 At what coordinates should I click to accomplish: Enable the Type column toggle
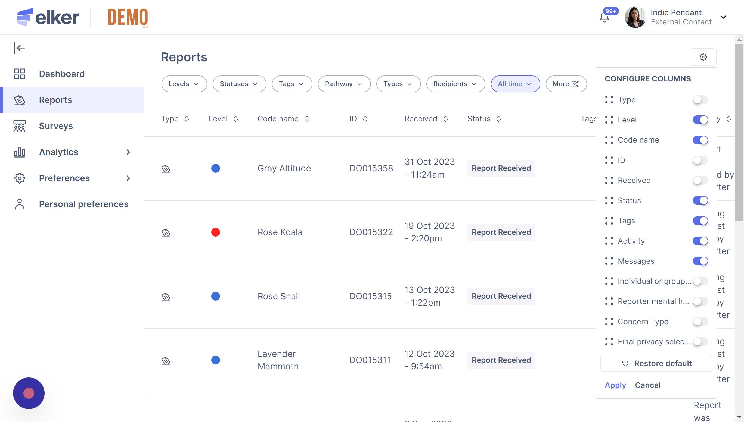[700, 100]
